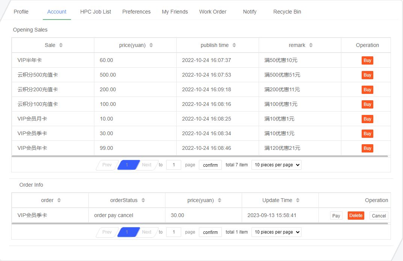The height and width of the screenshot is (261, 403).
Task: Click the 2022-10-24 16:07:37 publish time
Action: [206, 60]
